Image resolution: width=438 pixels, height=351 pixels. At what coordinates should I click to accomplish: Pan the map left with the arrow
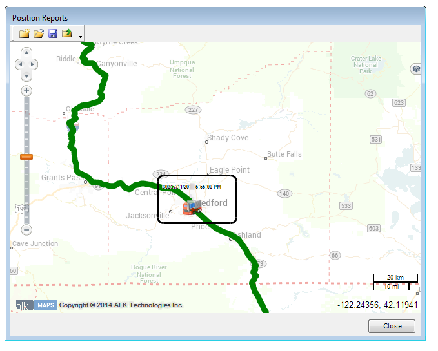(20, 64)
